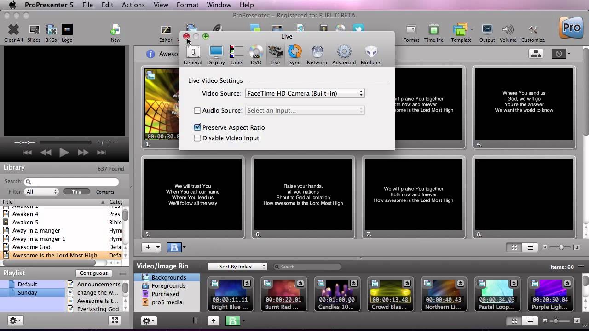Screen dimensions: 589x331
Task: Open the Window menu
Action: click(219, 5)
